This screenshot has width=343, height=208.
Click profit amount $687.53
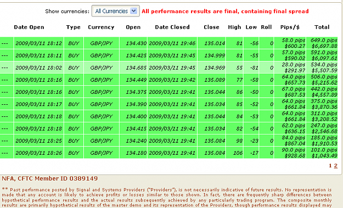(x=295, y=95)
